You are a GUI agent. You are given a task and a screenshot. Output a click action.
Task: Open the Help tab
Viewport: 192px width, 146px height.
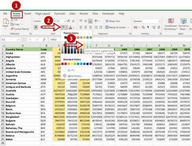pyautogui.click(x=122, y=14)
